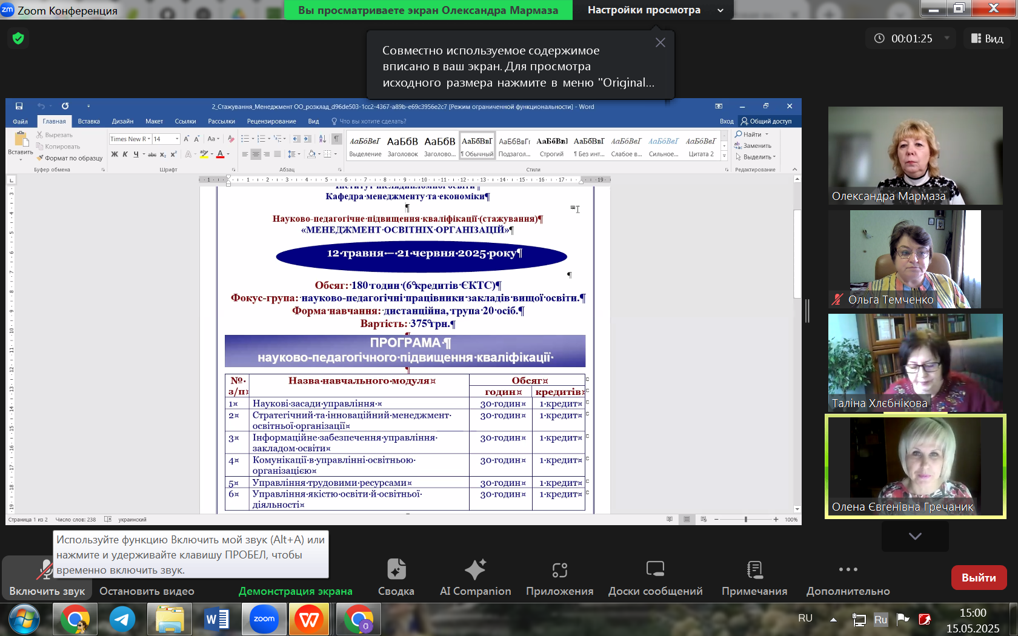Screen dimensions: 1018x636
Task: Click the Word vertical scrollbar
Action: (797, 254)
